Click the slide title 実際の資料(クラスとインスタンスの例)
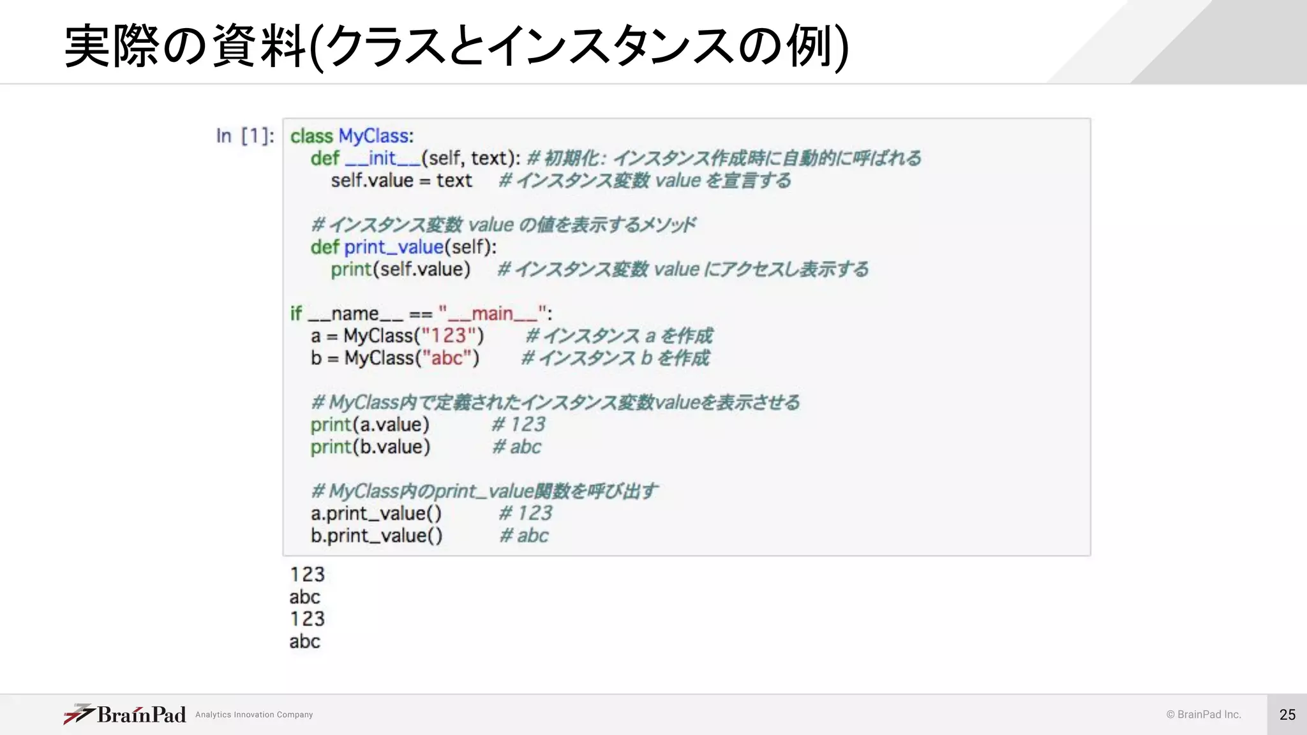Screen dimensions: 1307x735 [456, 47]
